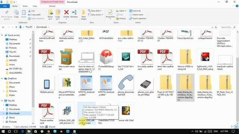Click History in the Open group
Image resolution: width=239 pixels, height=134 pixels.
[121, 18]
